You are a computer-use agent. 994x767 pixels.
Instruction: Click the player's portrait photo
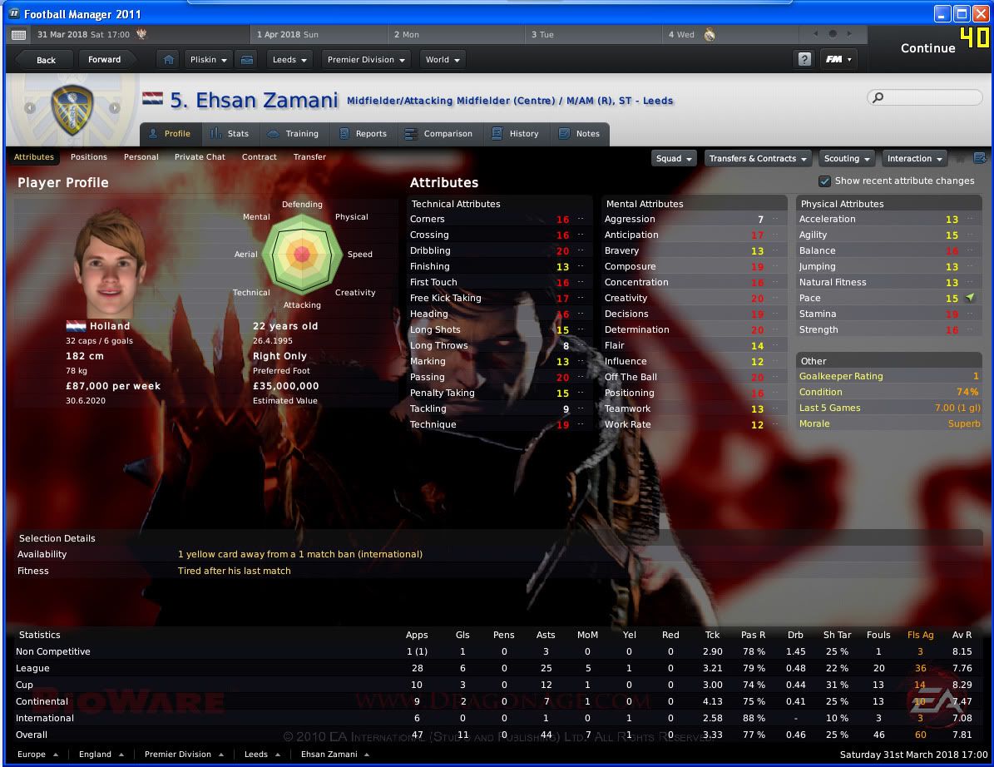coord(109,263)
